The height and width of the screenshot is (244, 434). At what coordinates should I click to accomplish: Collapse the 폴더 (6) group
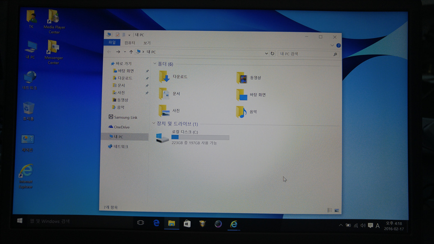(x=155, y=64)
